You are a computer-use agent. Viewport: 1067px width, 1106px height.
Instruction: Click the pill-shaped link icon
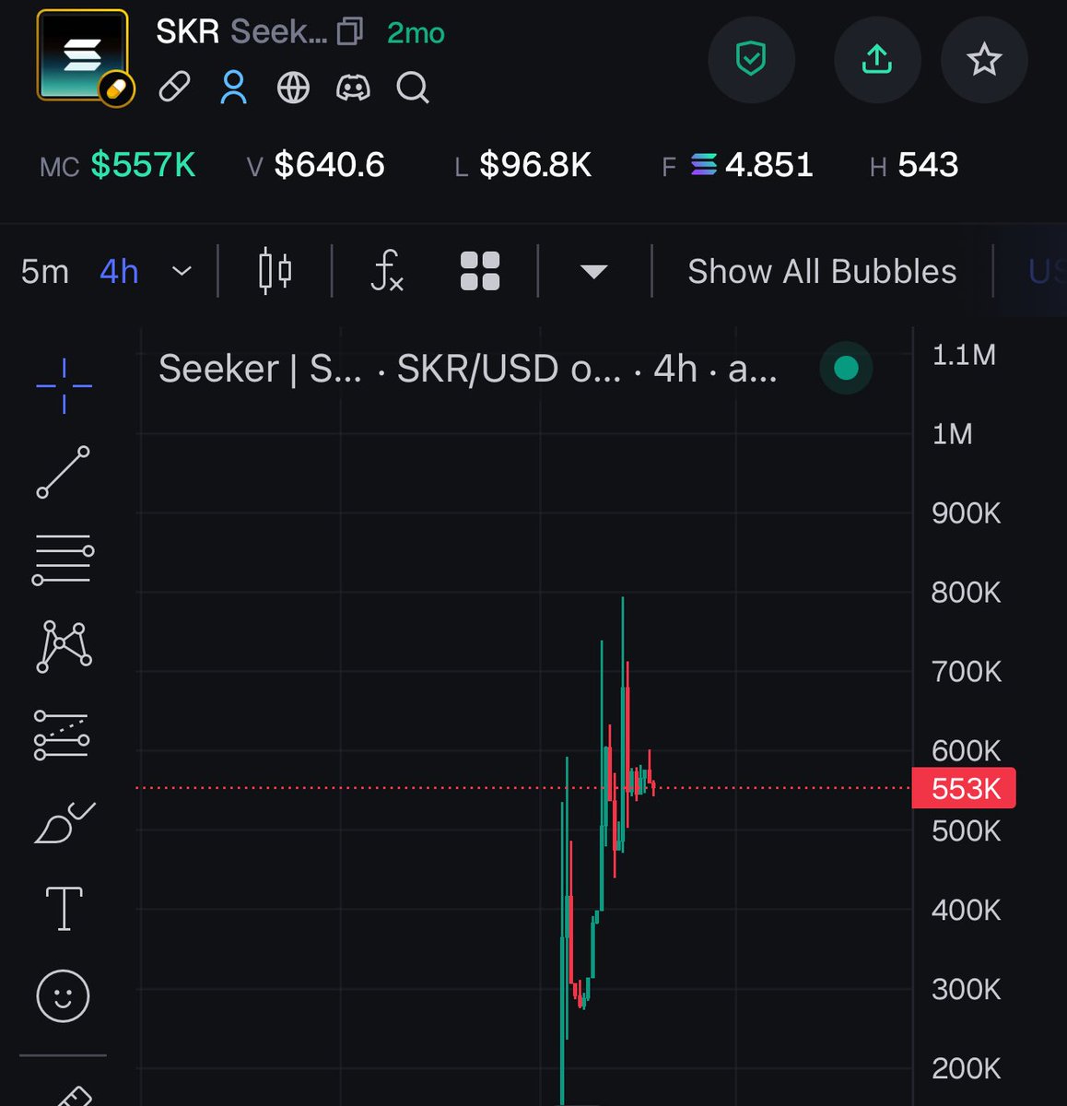174,88
